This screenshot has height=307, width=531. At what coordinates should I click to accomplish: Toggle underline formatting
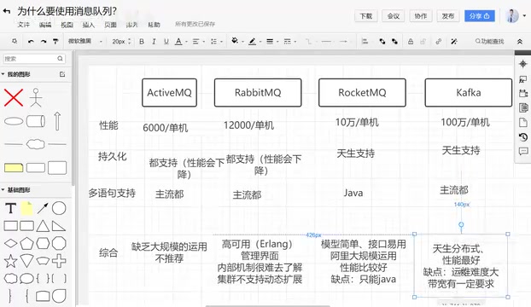point(166,41)
